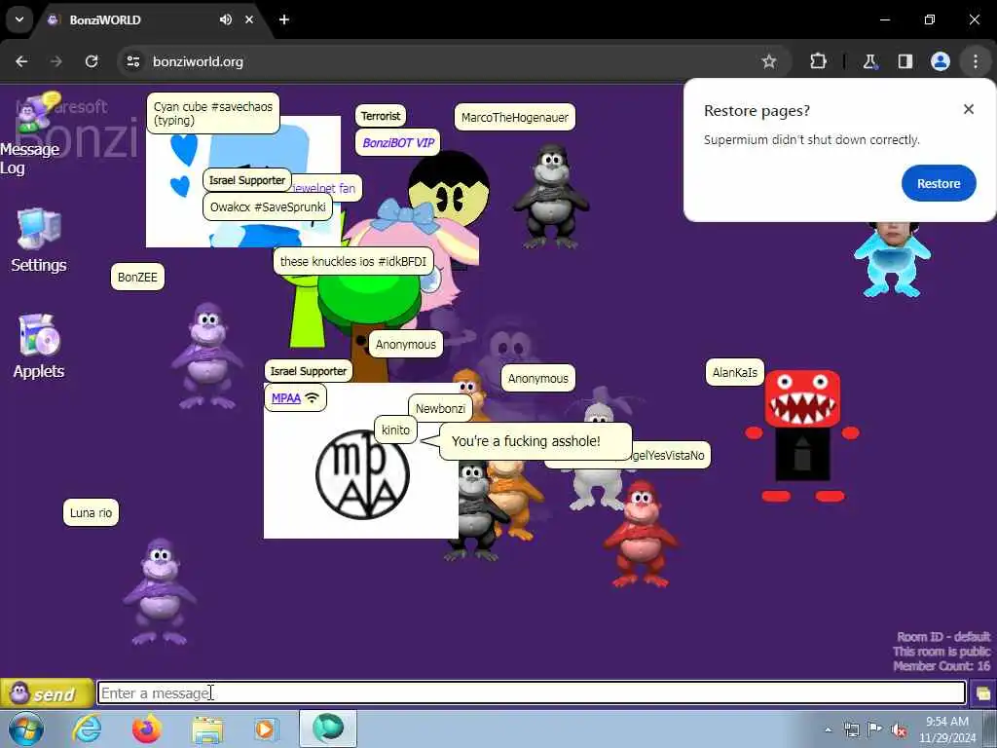Click the Newbonzi name tag
This screenshot has width=997, height=748.
point(440,408)
